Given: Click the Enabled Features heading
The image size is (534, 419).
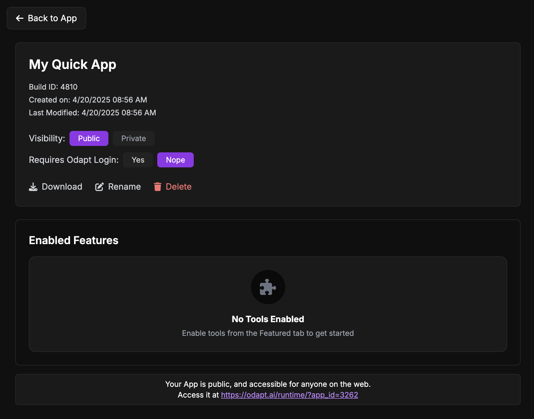Looking at the screenshot, I should [x=74, y=240].
